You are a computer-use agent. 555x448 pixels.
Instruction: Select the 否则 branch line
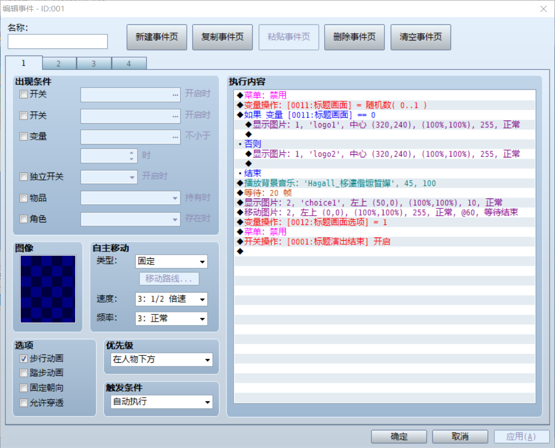[385, 144]
